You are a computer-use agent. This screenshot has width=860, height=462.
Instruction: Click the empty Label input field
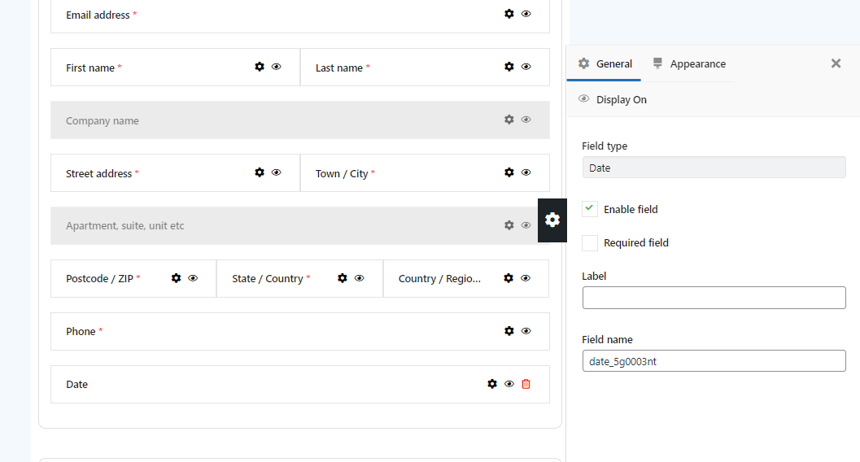click(x=714, y=298)
